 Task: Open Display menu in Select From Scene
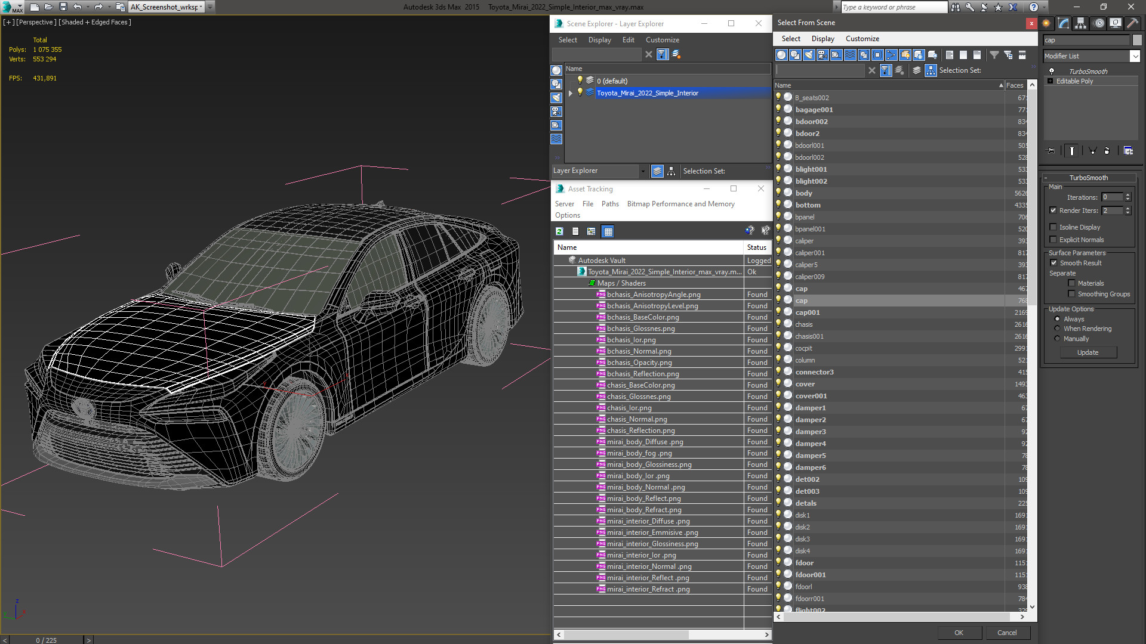(822, 39)
